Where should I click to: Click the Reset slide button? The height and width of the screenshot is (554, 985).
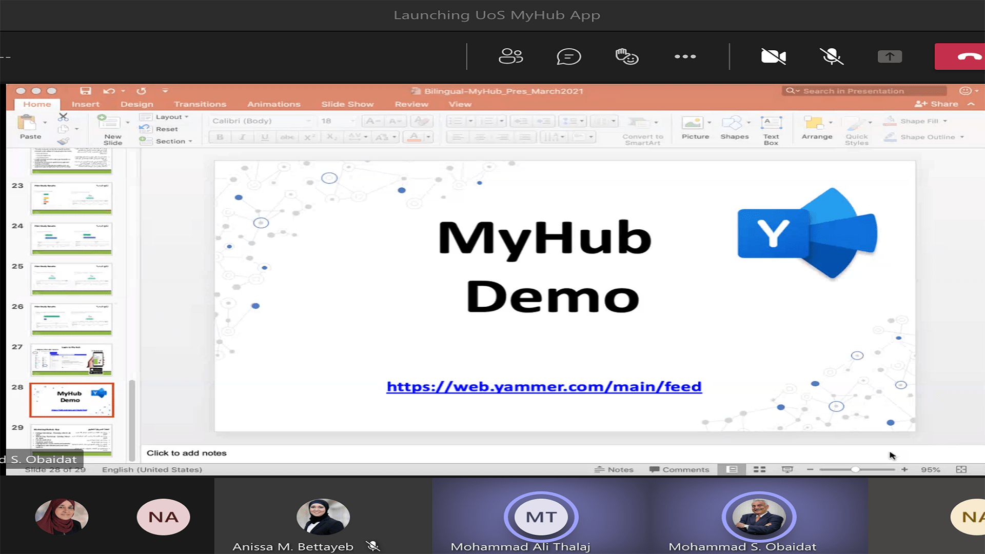tap(159, 129)
